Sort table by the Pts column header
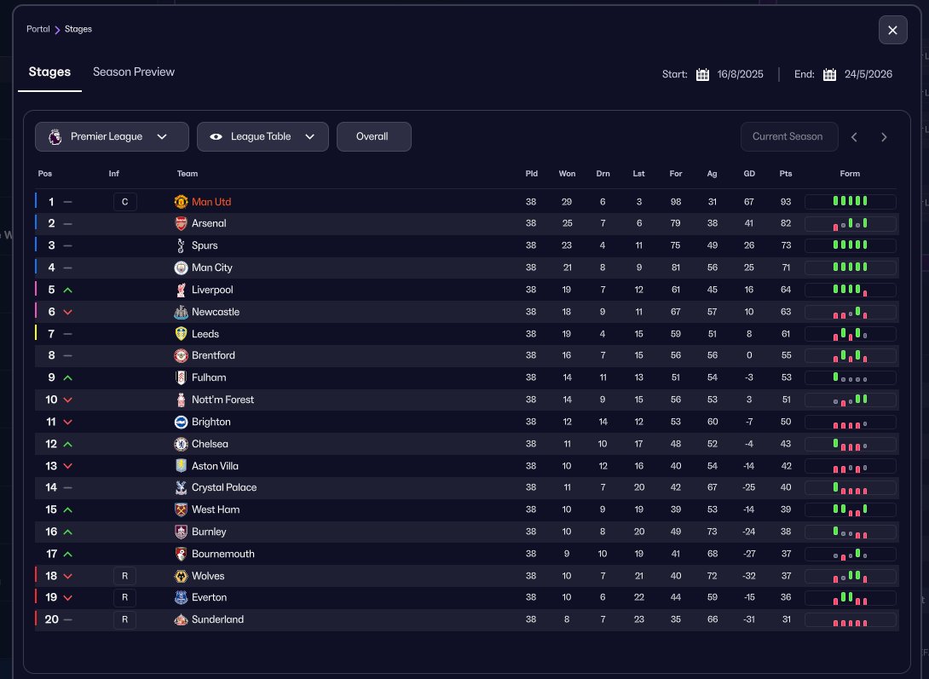The width and height of the screenshot is (929, 679). tap(785, 174)
